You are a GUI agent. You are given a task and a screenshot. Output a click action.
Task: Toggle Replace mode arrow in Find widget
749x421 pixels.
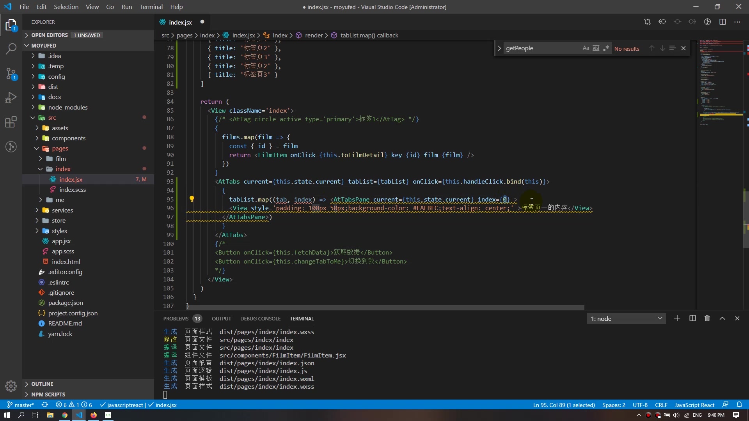pos(499,48)
